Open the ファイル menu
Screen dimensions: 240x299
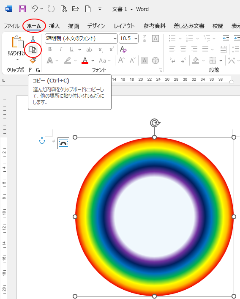tap(11, 26)
